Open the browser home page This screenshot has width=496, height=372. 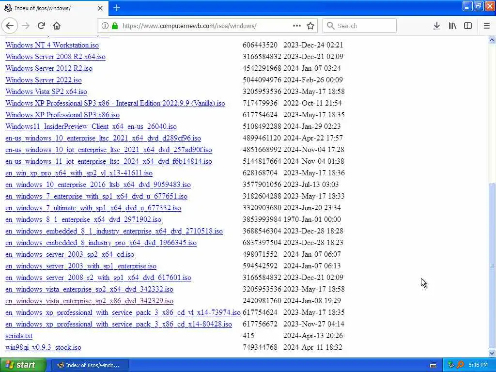coord(57,26)
